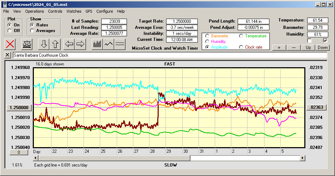335x176 pixels.
Task: Select the Humidity trace radio button
Action: pos(207,42)
